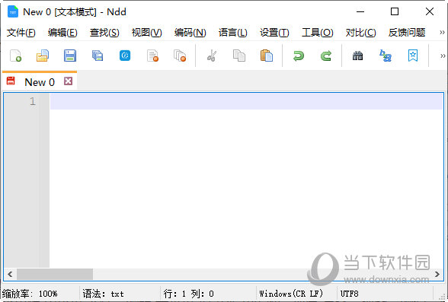Viewport: 448px width, 302px height.
Task: Click the Ndd application icon in title bar
Action: [x=13, y=11]
